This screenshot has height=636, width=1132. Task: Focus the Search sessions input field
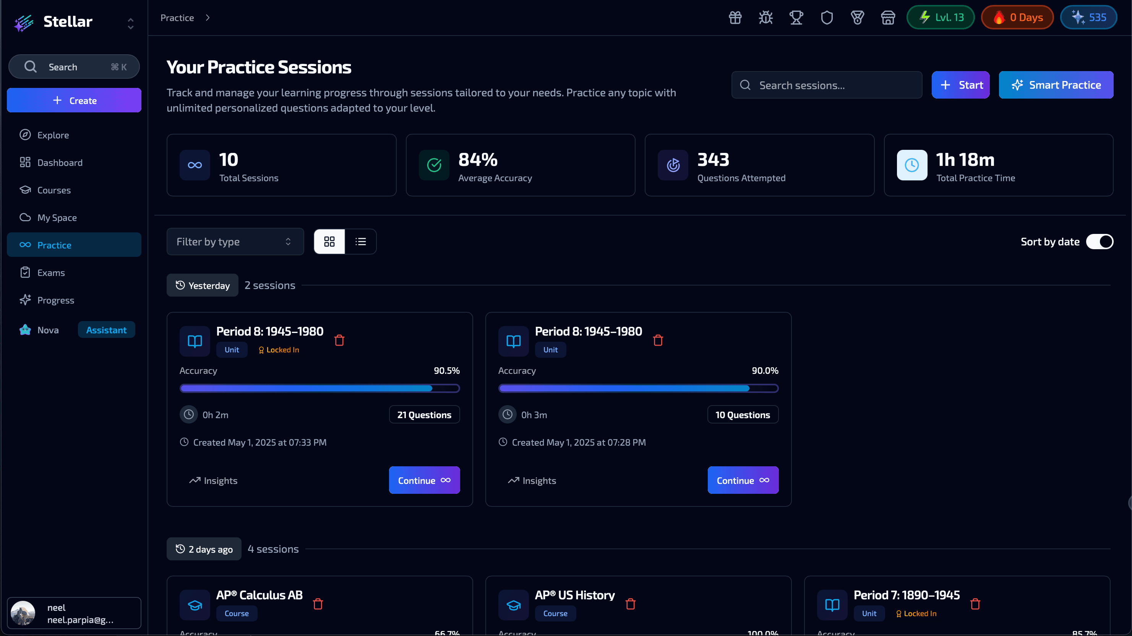tap(827, 85)
